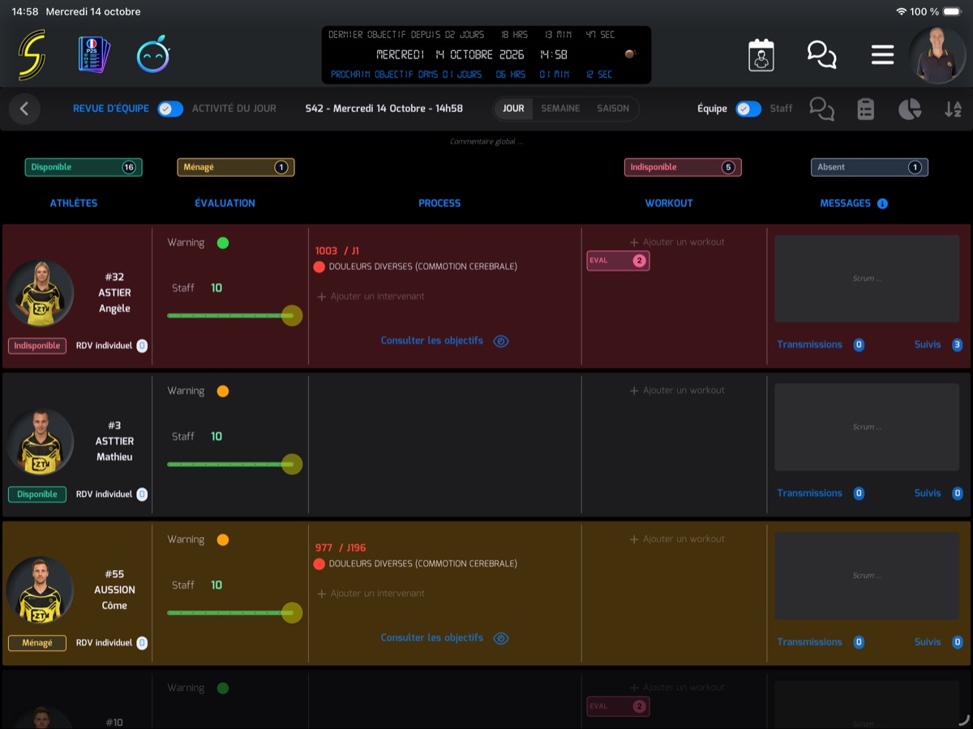
Task: Add an intervenant for Aussion Côme
Action: pyautogui.click(x=371, y=594)
